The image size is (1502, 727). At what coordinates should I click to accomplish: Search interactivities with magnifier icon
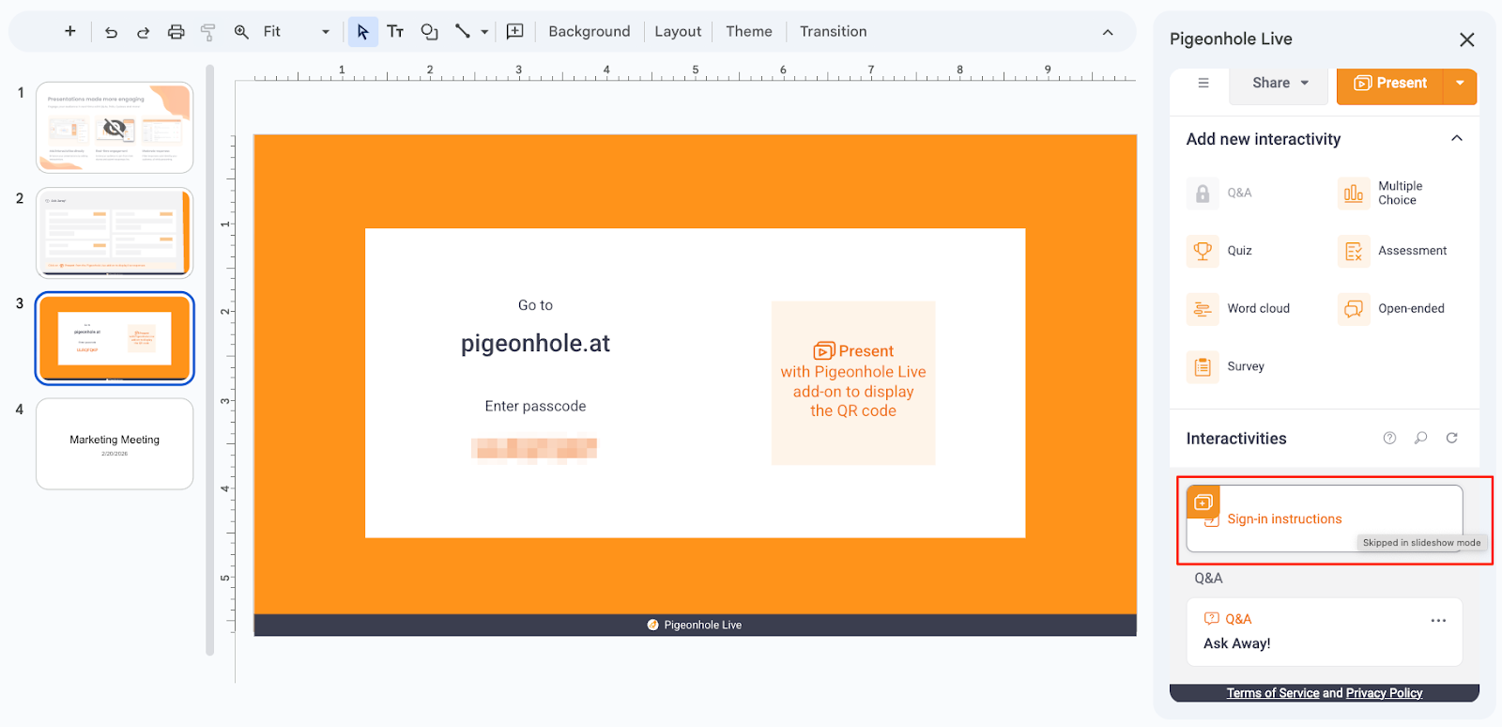click(x=1420, y=438)
